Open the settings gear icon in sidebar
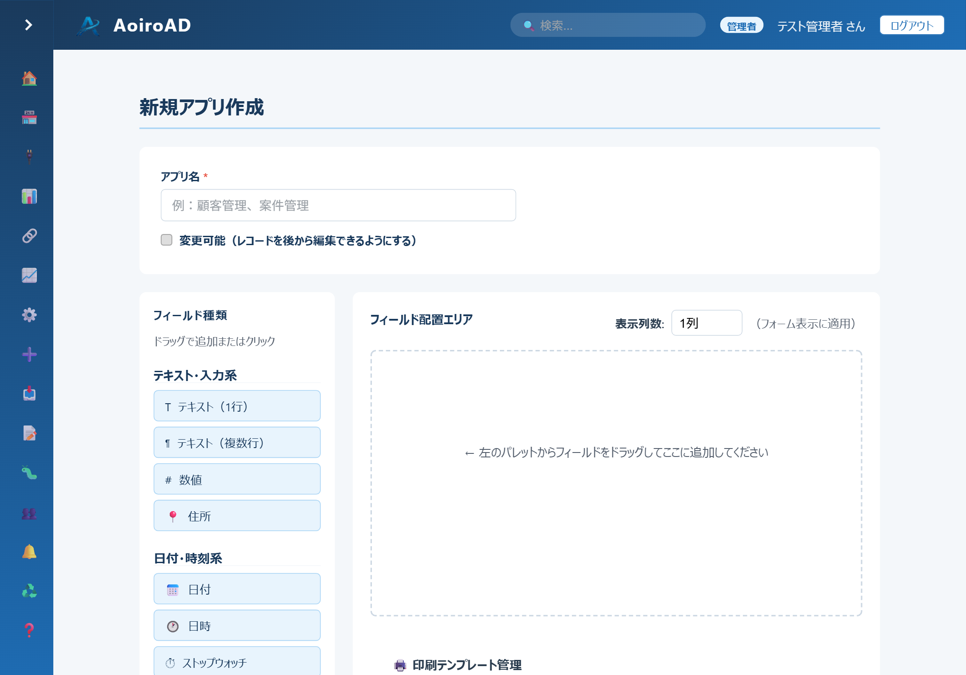The width and height of the screenshot is (966, 675). [29, 315]
